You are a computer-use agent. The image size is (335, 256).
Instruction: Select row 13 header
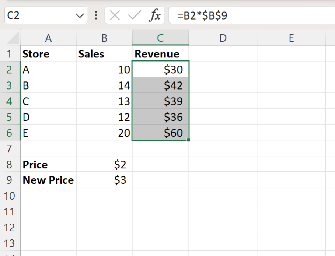tap(10, 243)
